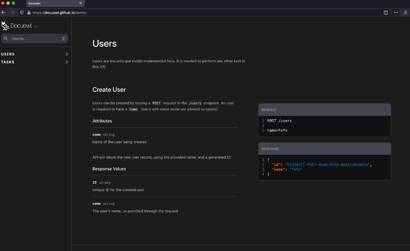The width and height of the screenshot is (410, 251).
Task: Open the page actions three-dots menu
Action: click(x=396, y=13)
